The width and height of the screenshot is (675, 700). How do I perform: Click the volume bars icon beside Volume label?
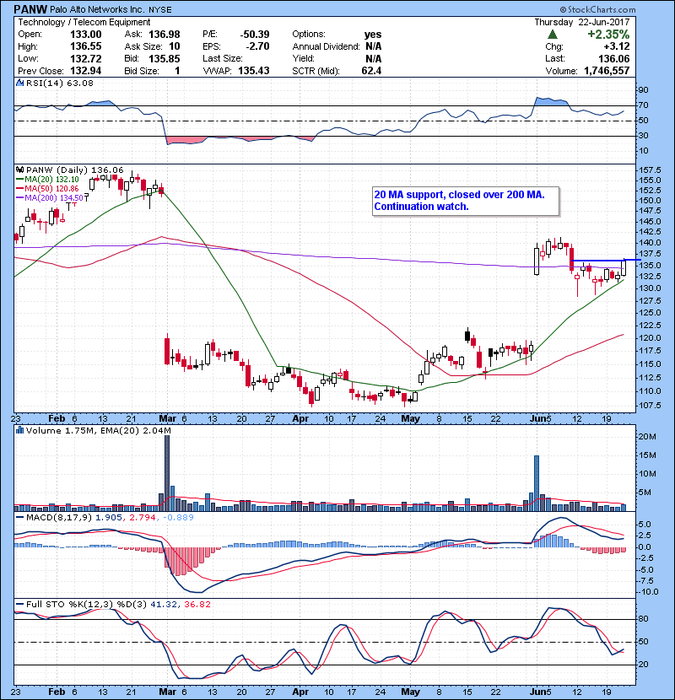[19, 430]
